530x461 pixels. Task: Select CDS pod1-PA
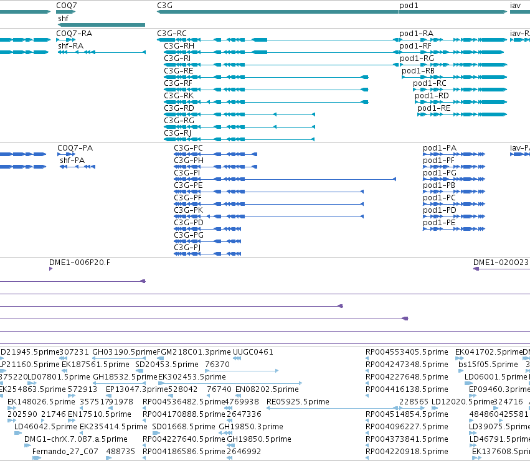point(440,148)
